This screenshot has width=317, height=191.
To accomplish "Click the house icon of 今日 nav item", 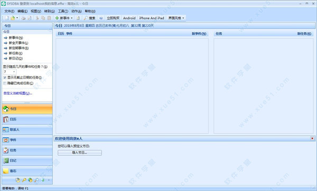I will 6,109.
